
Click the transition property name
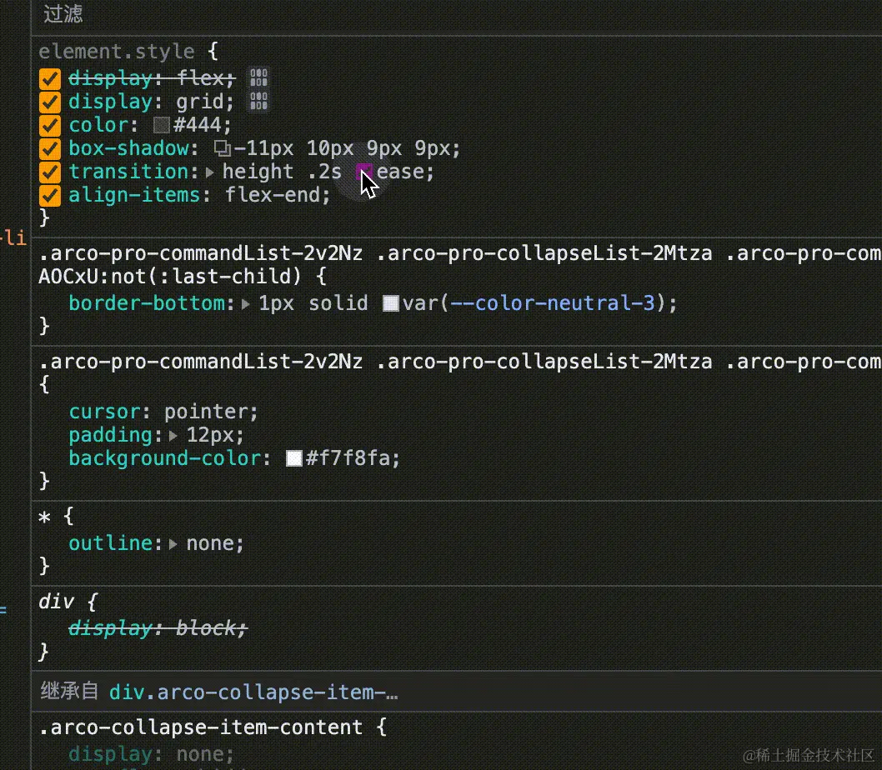(129, 172)
